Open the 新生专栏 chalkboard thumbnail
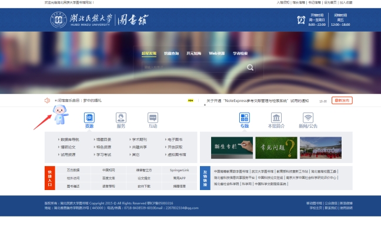The height and width of the screenshot is (227, 381). pos(232,148)
